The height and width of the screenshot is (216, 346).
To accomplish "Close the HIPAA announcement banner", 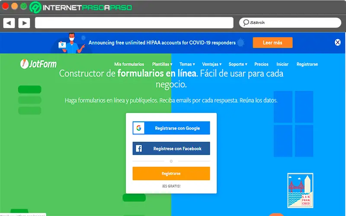I will (338, 42).
